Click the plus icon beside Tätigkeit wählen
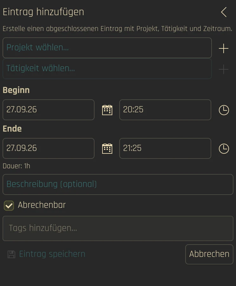Screen dimensions: 236x286 click(224, 69)
